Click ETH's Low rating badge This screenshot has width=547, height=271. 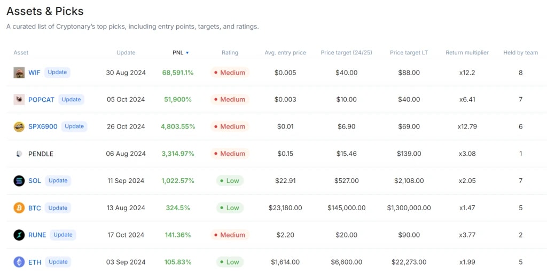(x=230, y=262)
